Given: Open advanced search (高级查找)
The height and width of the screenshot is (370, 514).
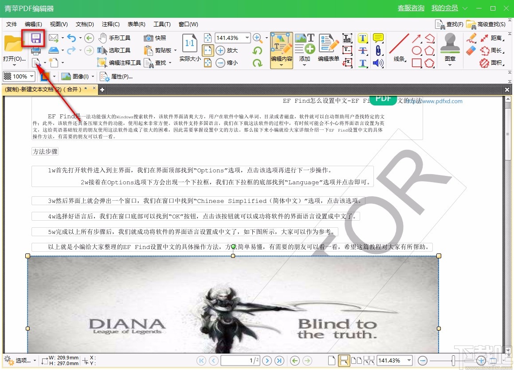Looking at the screenshot, I should tap(490, 24).
